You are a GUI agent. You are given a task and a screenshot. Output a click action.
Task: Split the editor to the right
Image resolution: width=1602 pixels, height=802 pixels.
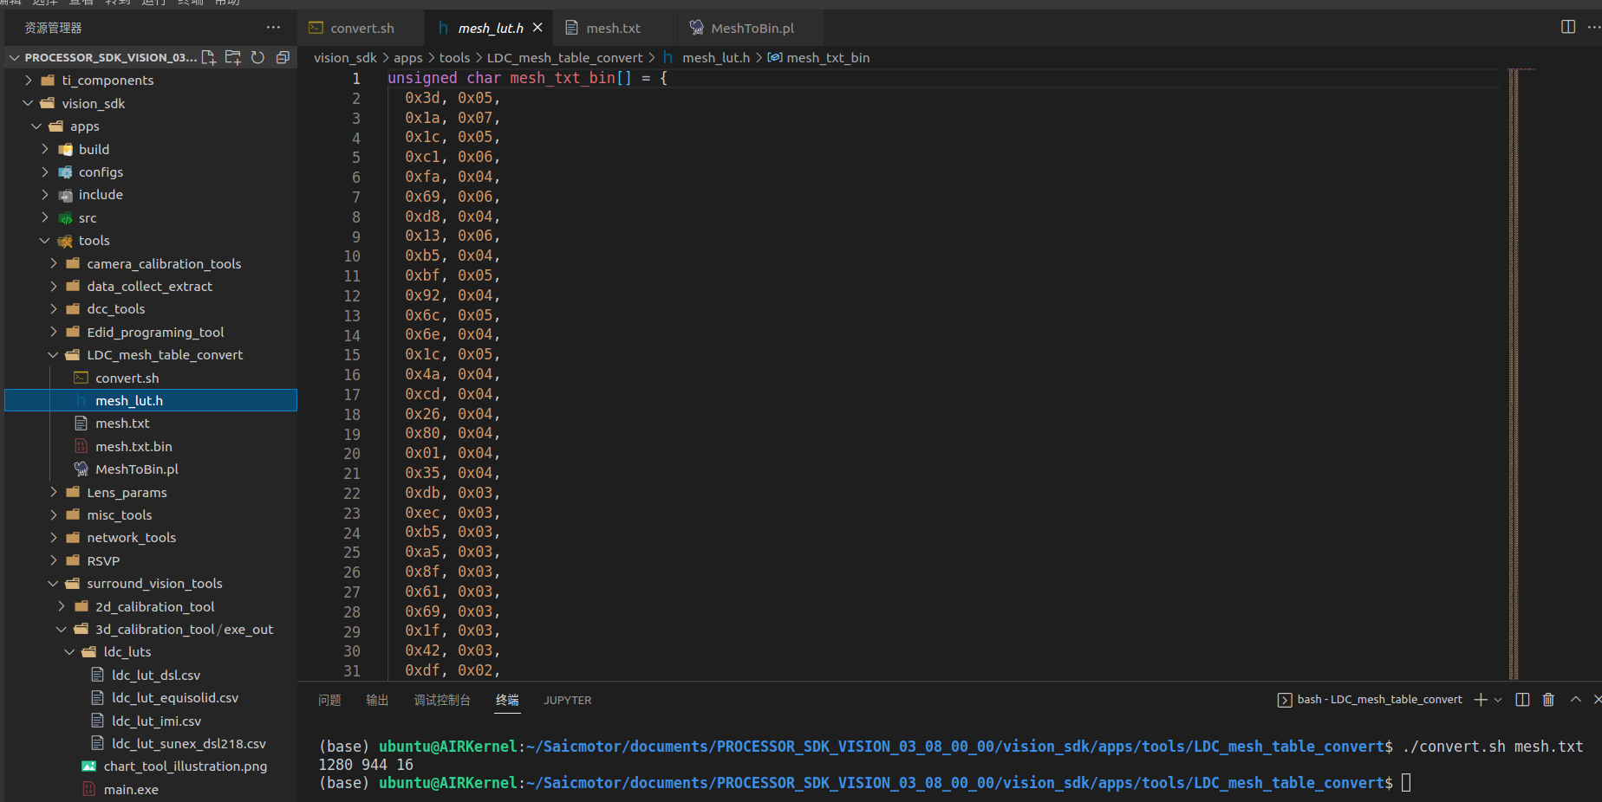pyautogui.click(x=1567, y=27)
